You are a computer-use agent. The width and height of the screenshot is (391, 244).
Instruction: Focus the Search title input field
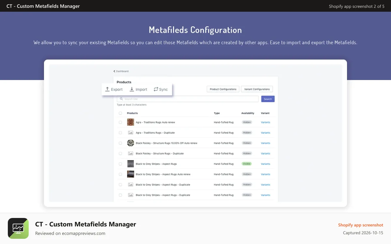tap(188, 99)
